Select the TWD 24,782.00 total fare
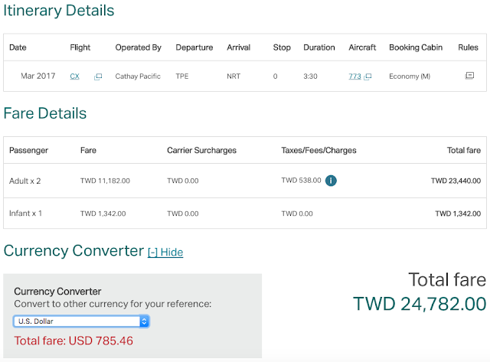 coord(420,304)
